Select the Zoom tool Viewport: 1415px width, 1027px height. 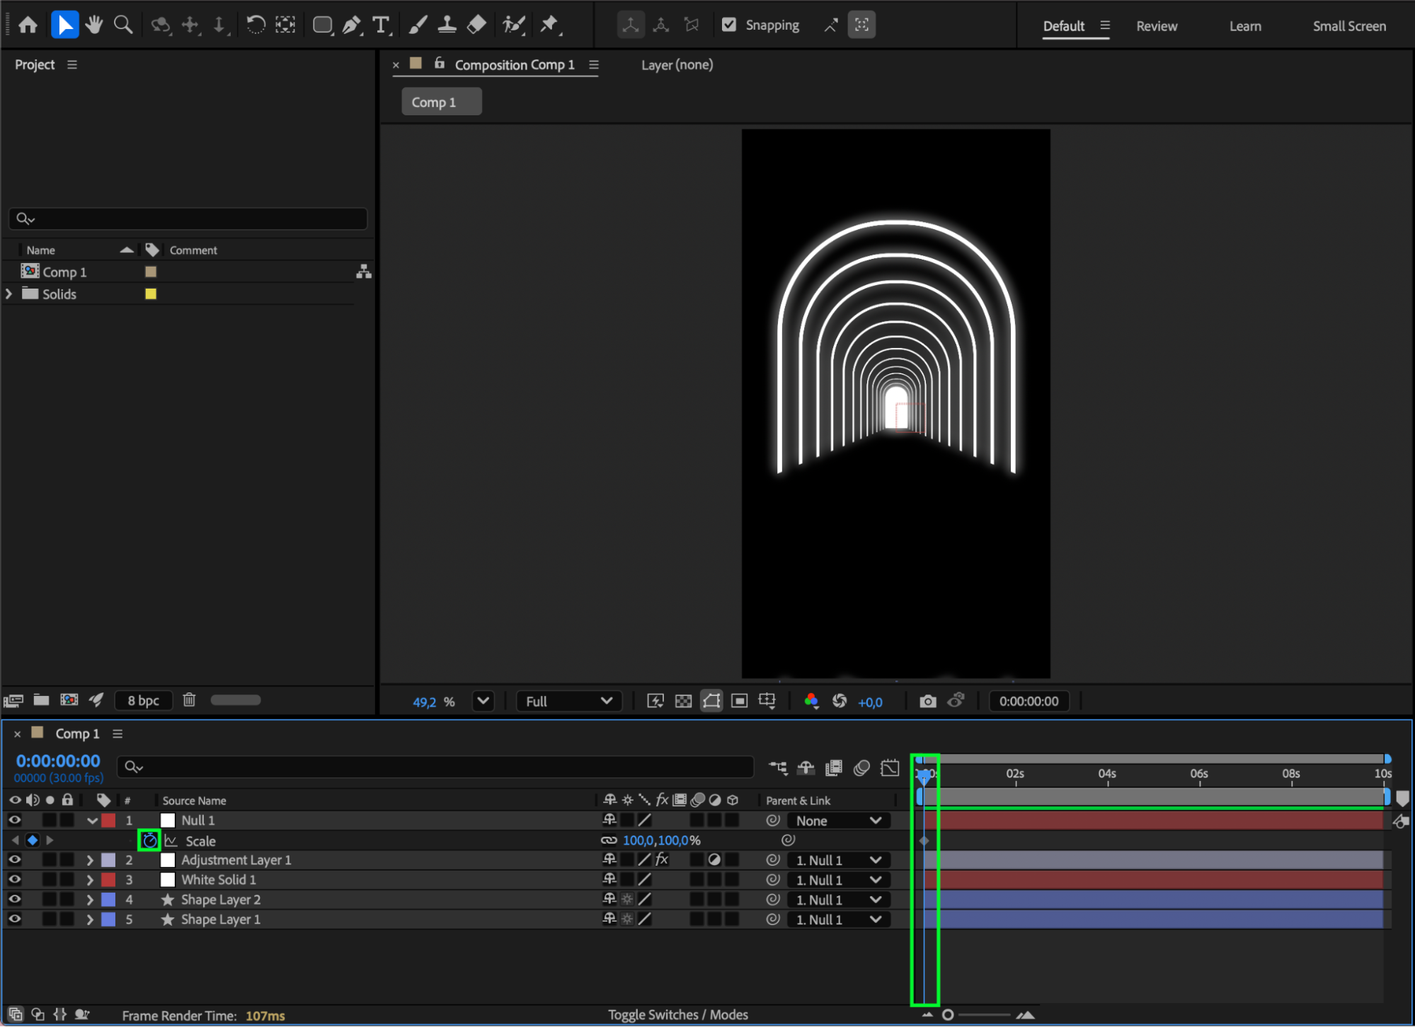(x=123, y=25)
